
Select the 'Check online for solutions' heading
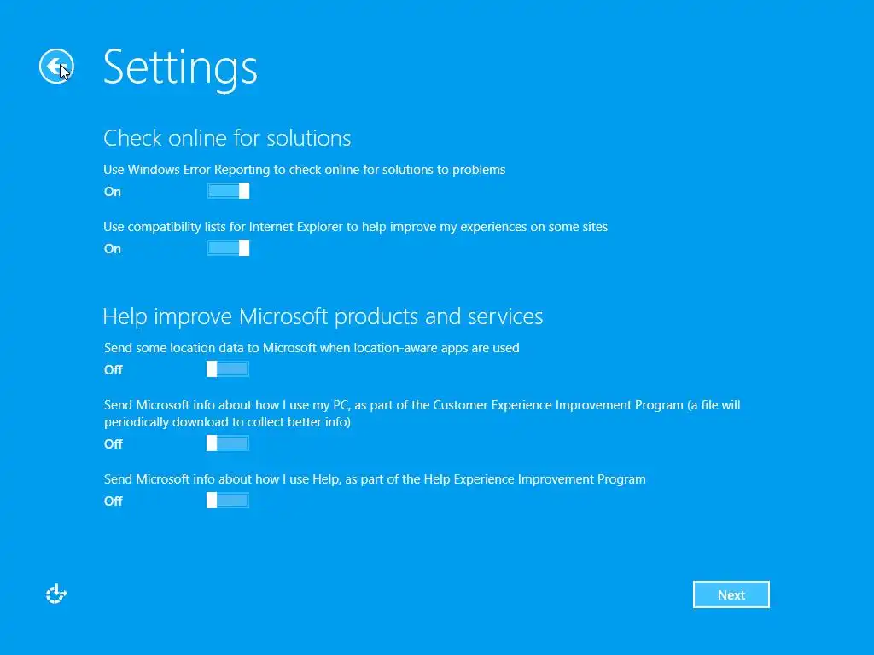point(227,138)
